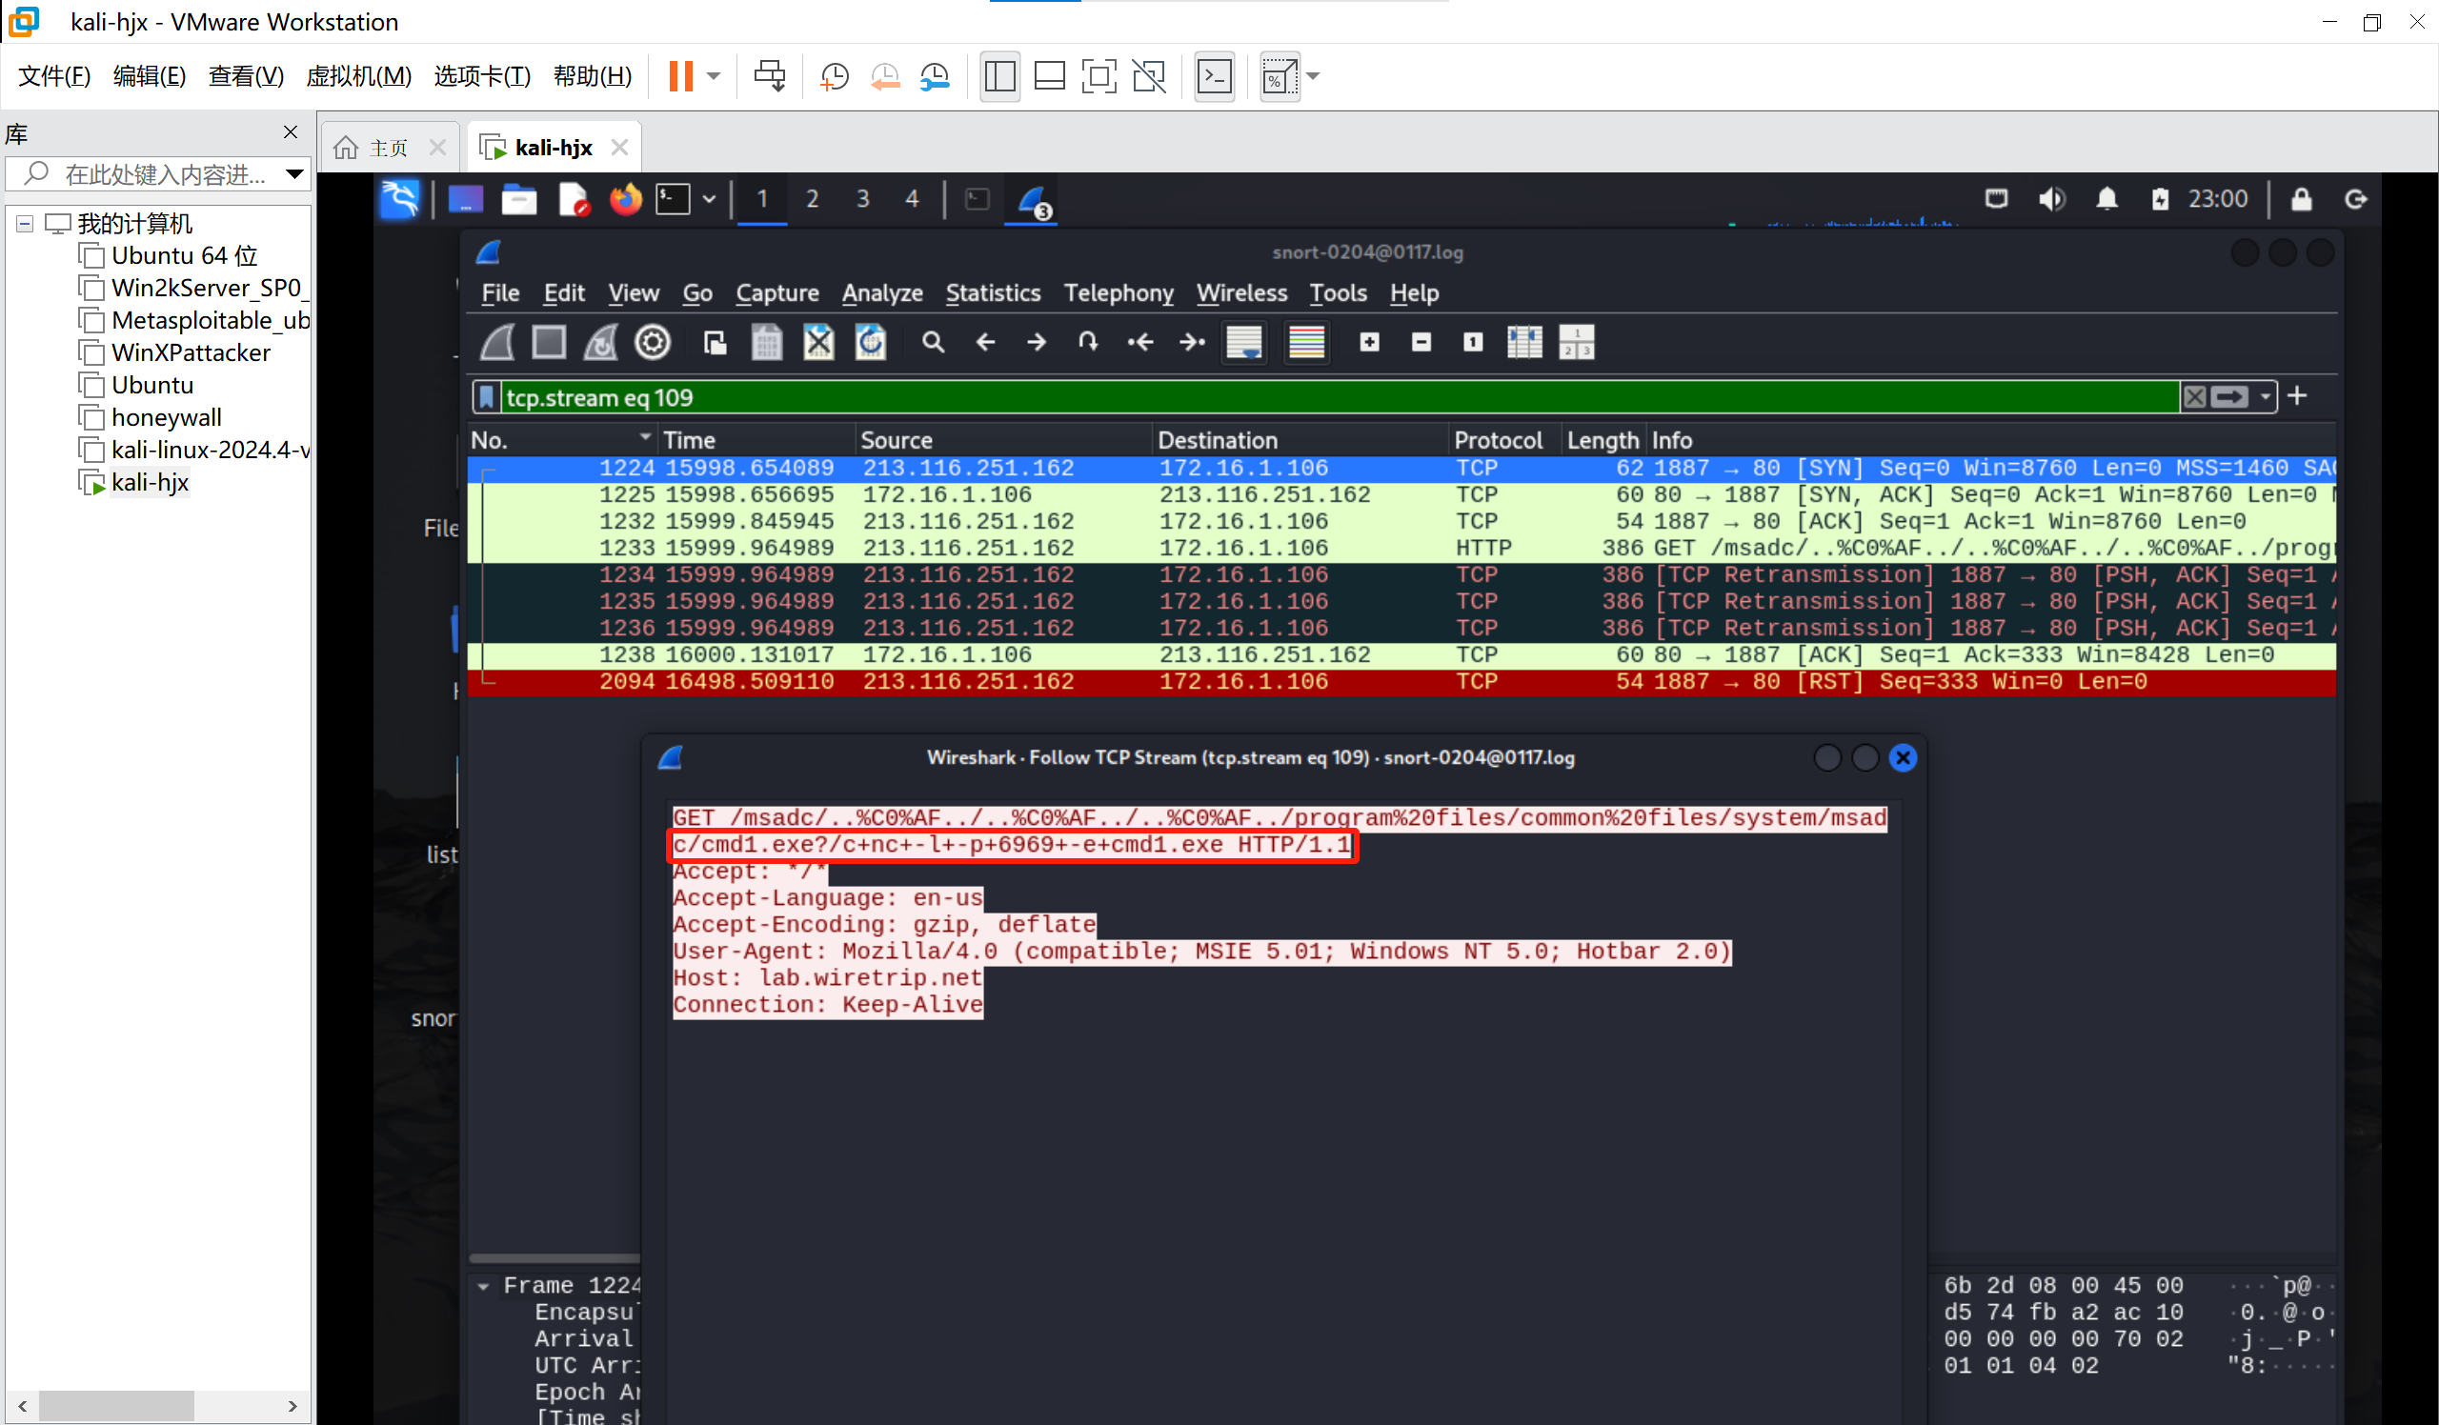Save this capture file icon

[767, 343]
